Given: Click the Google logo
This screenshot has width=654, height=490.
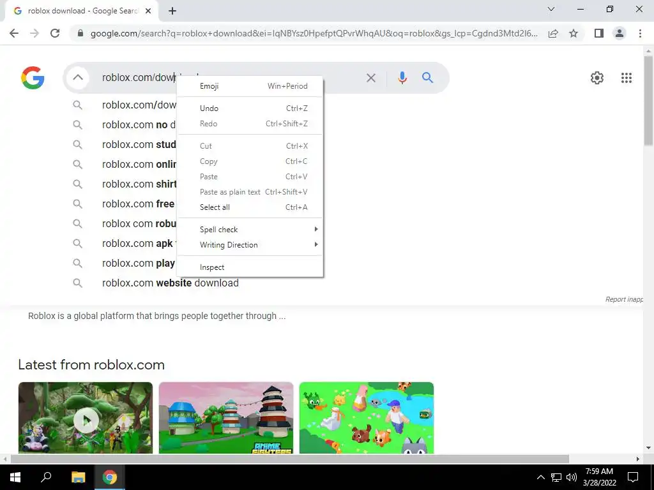Looking at the screenshot, I should pyautogui.click(x=33, y=78).
